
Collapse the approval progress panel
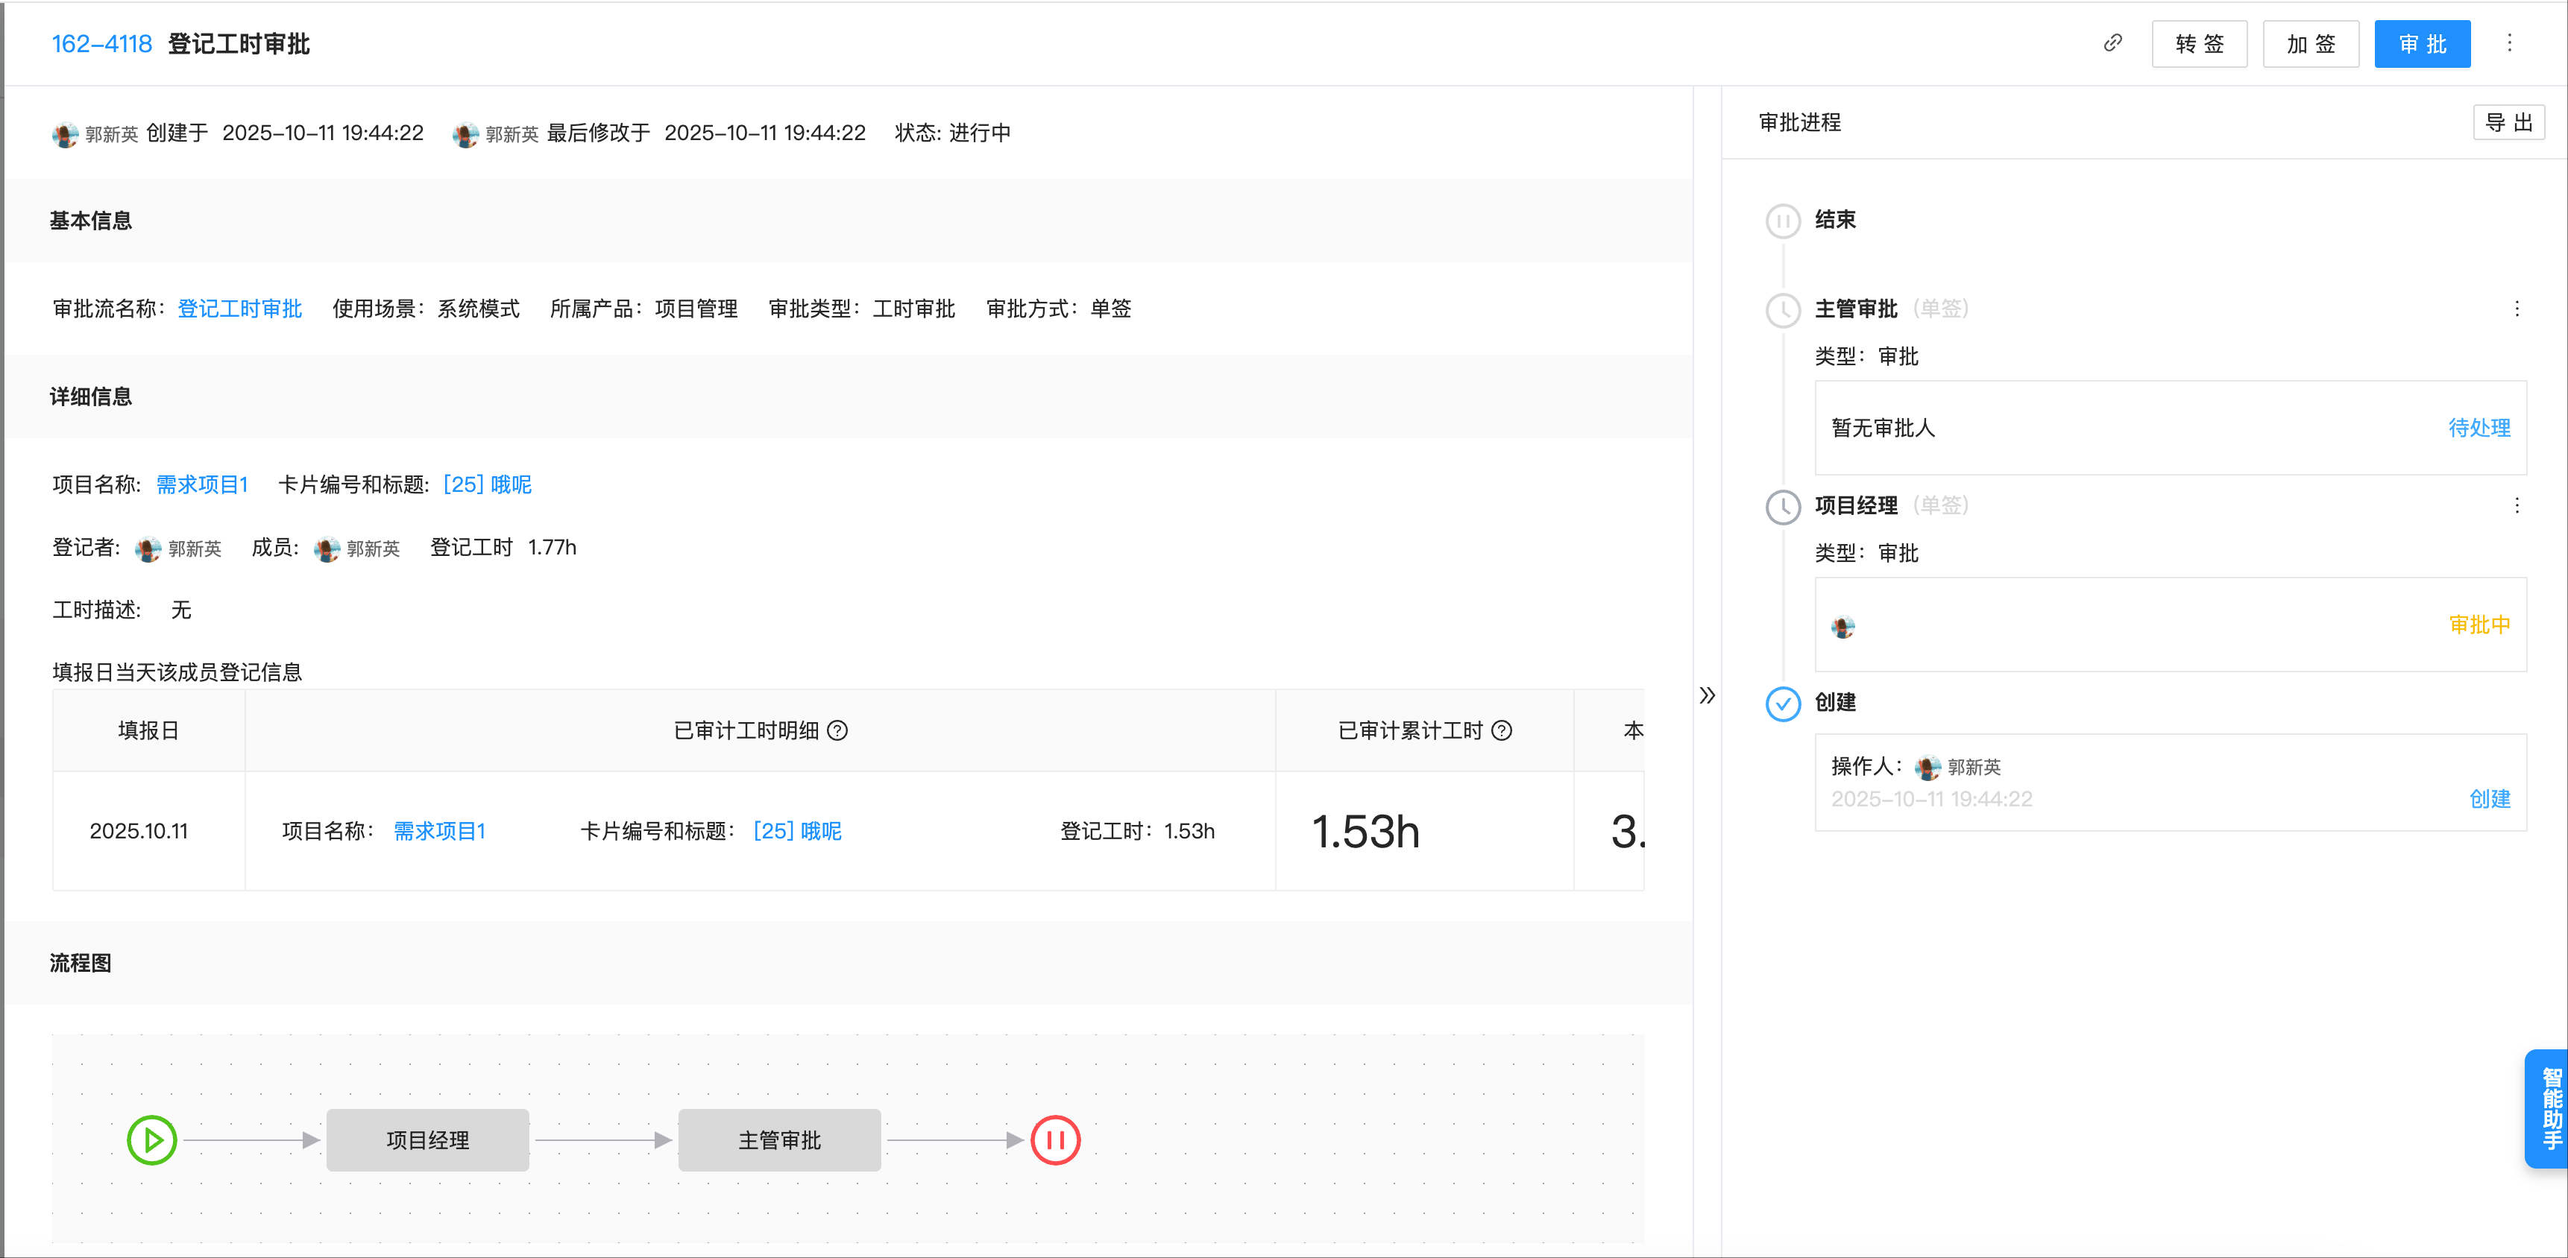1707,695
